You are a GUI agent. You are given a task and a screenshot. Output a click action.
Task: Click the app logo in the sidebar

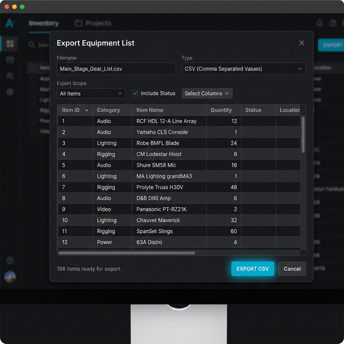pyautogui.click(x=10, y=23)
